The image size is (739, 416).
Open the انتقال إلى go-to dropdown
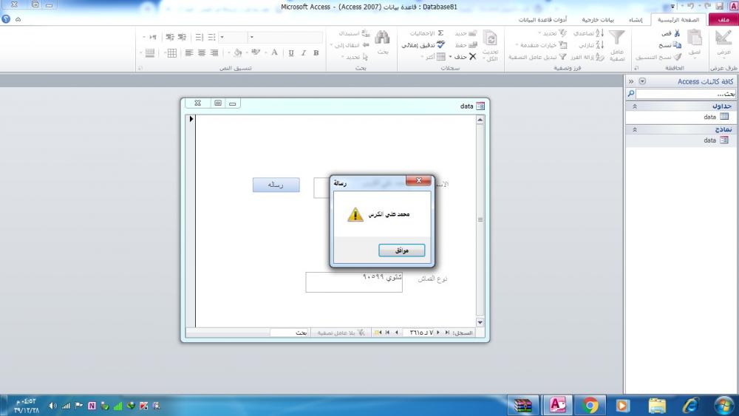tap(350, 45)
